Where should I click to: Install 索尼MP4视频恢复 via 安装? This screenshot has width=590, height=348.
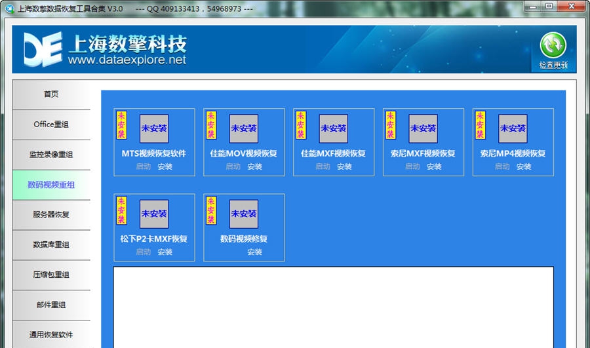524,166
